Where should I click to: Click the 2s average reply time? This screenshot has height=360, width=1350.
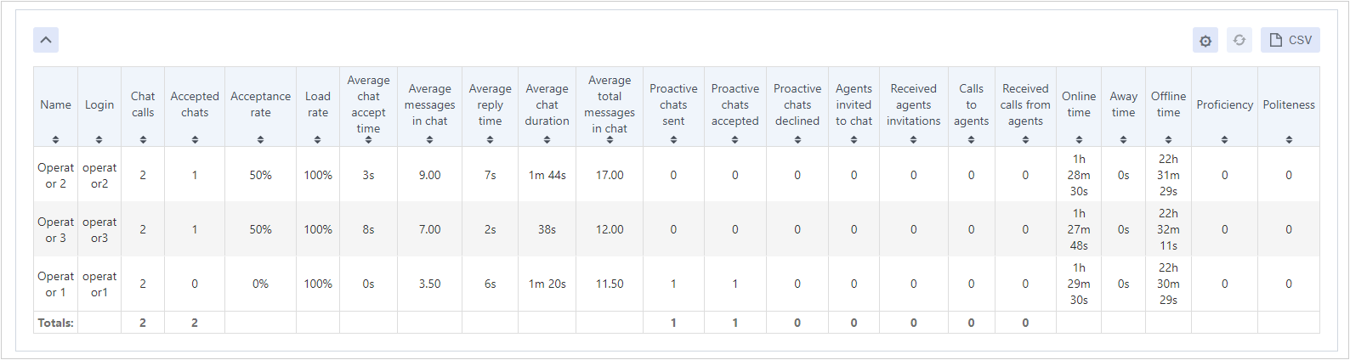[490, 229]
